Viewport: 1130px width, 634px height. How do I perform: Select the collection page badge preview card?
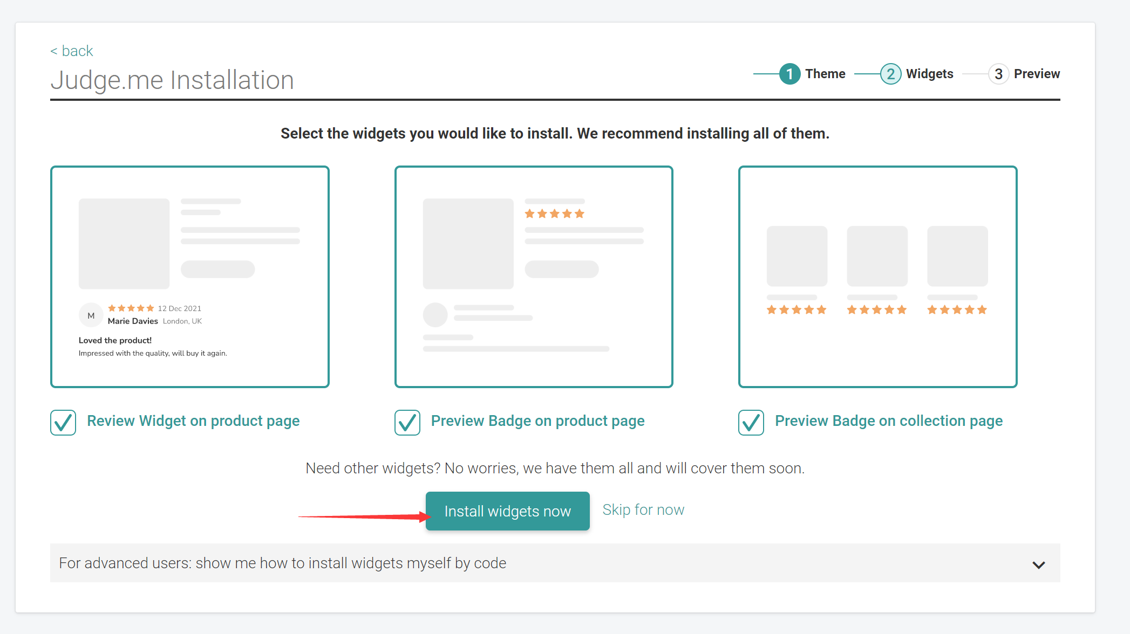(x=878, y=277)
